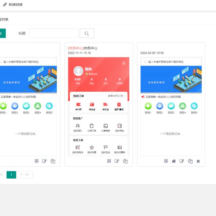Show QR code for the 2024-02-05 page card

pyautogui.click(x=166, y=161)
